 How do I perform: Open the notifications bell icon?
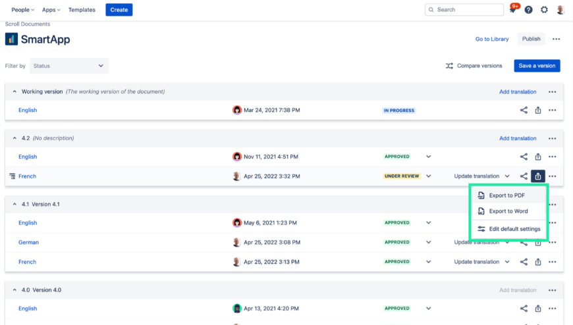click(x=512, y=10)
